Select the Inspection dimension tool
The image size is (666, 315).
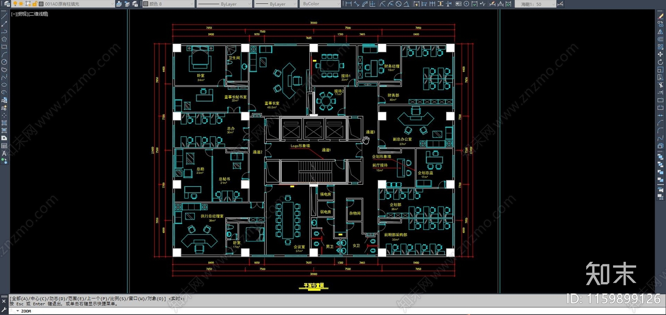(474, 4)
